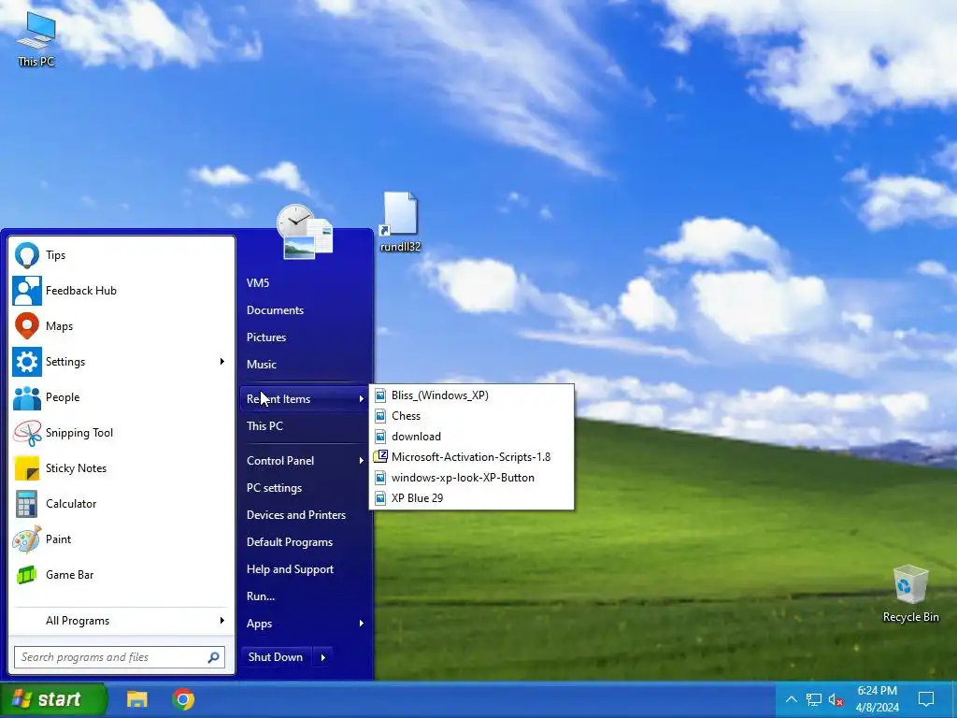Open Tips from the start menu
This screenshot has width=957, height=718.
[x=121, y=255]
